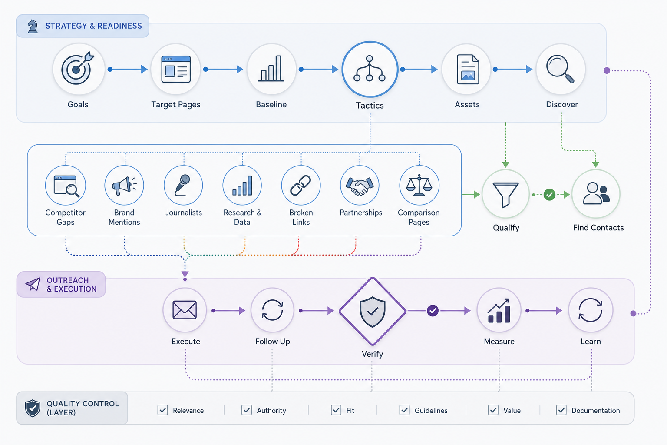This screenshot has width=667, height=445.
Task: Click the purple checkmark between Verify and Measure
Action: (x=433, y=311)
